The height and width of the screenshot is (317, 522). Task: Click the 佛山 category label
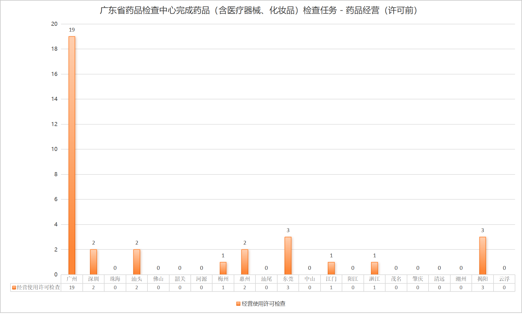(158, 279)
